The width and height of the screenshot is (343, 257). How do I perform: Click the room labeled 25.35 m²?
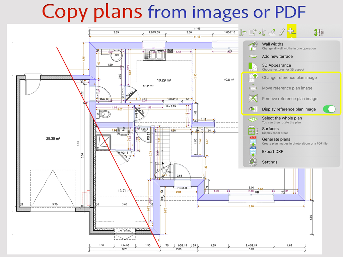pyautogui.click(x=53, y=138)
